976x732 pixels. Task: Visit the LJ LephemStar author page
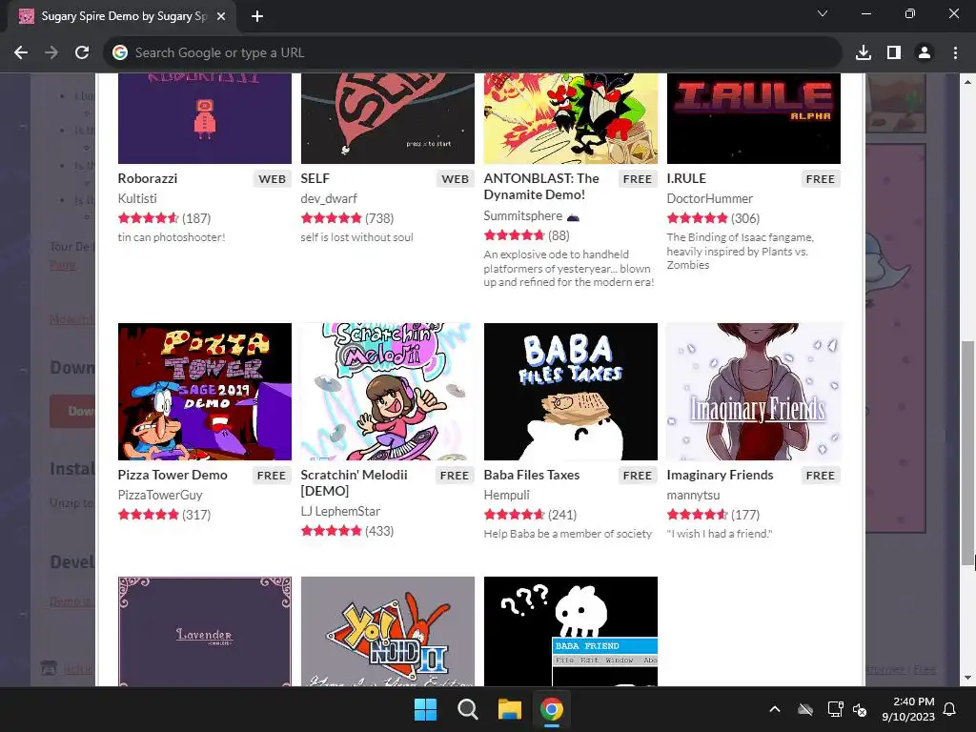click(340, 511)
